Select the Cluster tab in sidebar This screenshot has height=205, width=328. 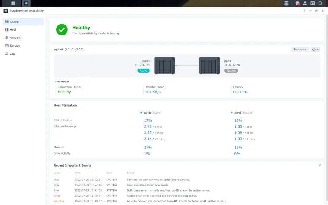click(15, 22)
